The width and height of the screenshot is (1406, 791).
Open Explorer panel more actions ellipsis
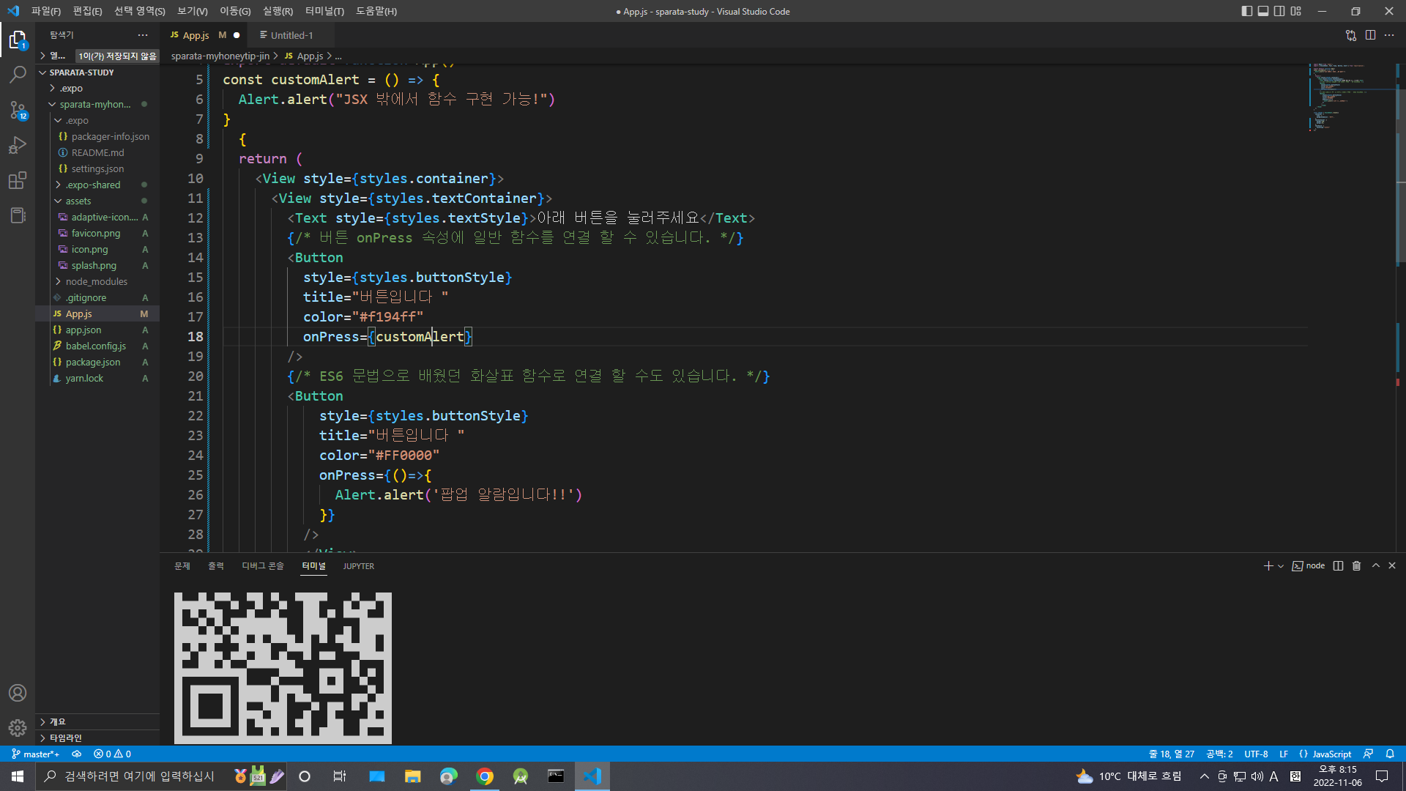pyautogui.click(x=143, y=35)
